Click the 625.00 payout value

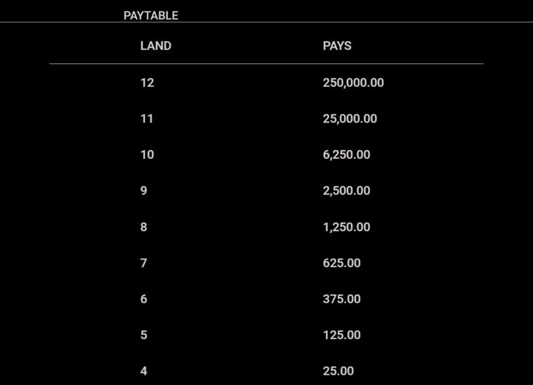(x=341, y=263)
